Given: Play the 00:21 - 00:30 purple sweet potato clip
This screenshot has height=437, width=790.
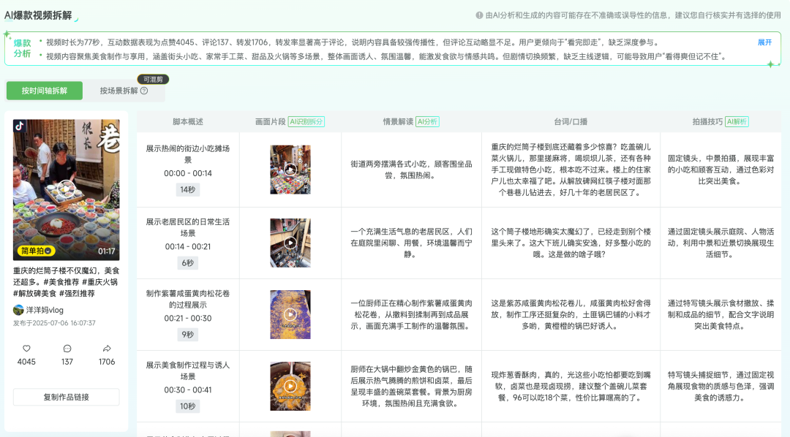Looking at the screenshot, I should (290, 315).
